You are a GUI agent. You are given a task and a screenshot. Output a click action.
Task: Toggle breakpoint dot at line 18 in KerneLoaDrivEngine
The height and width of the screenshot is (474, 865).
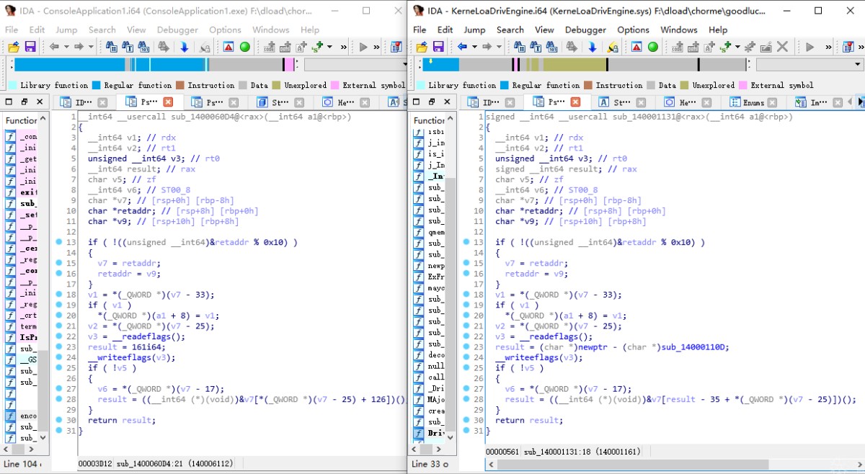(466, 295)
